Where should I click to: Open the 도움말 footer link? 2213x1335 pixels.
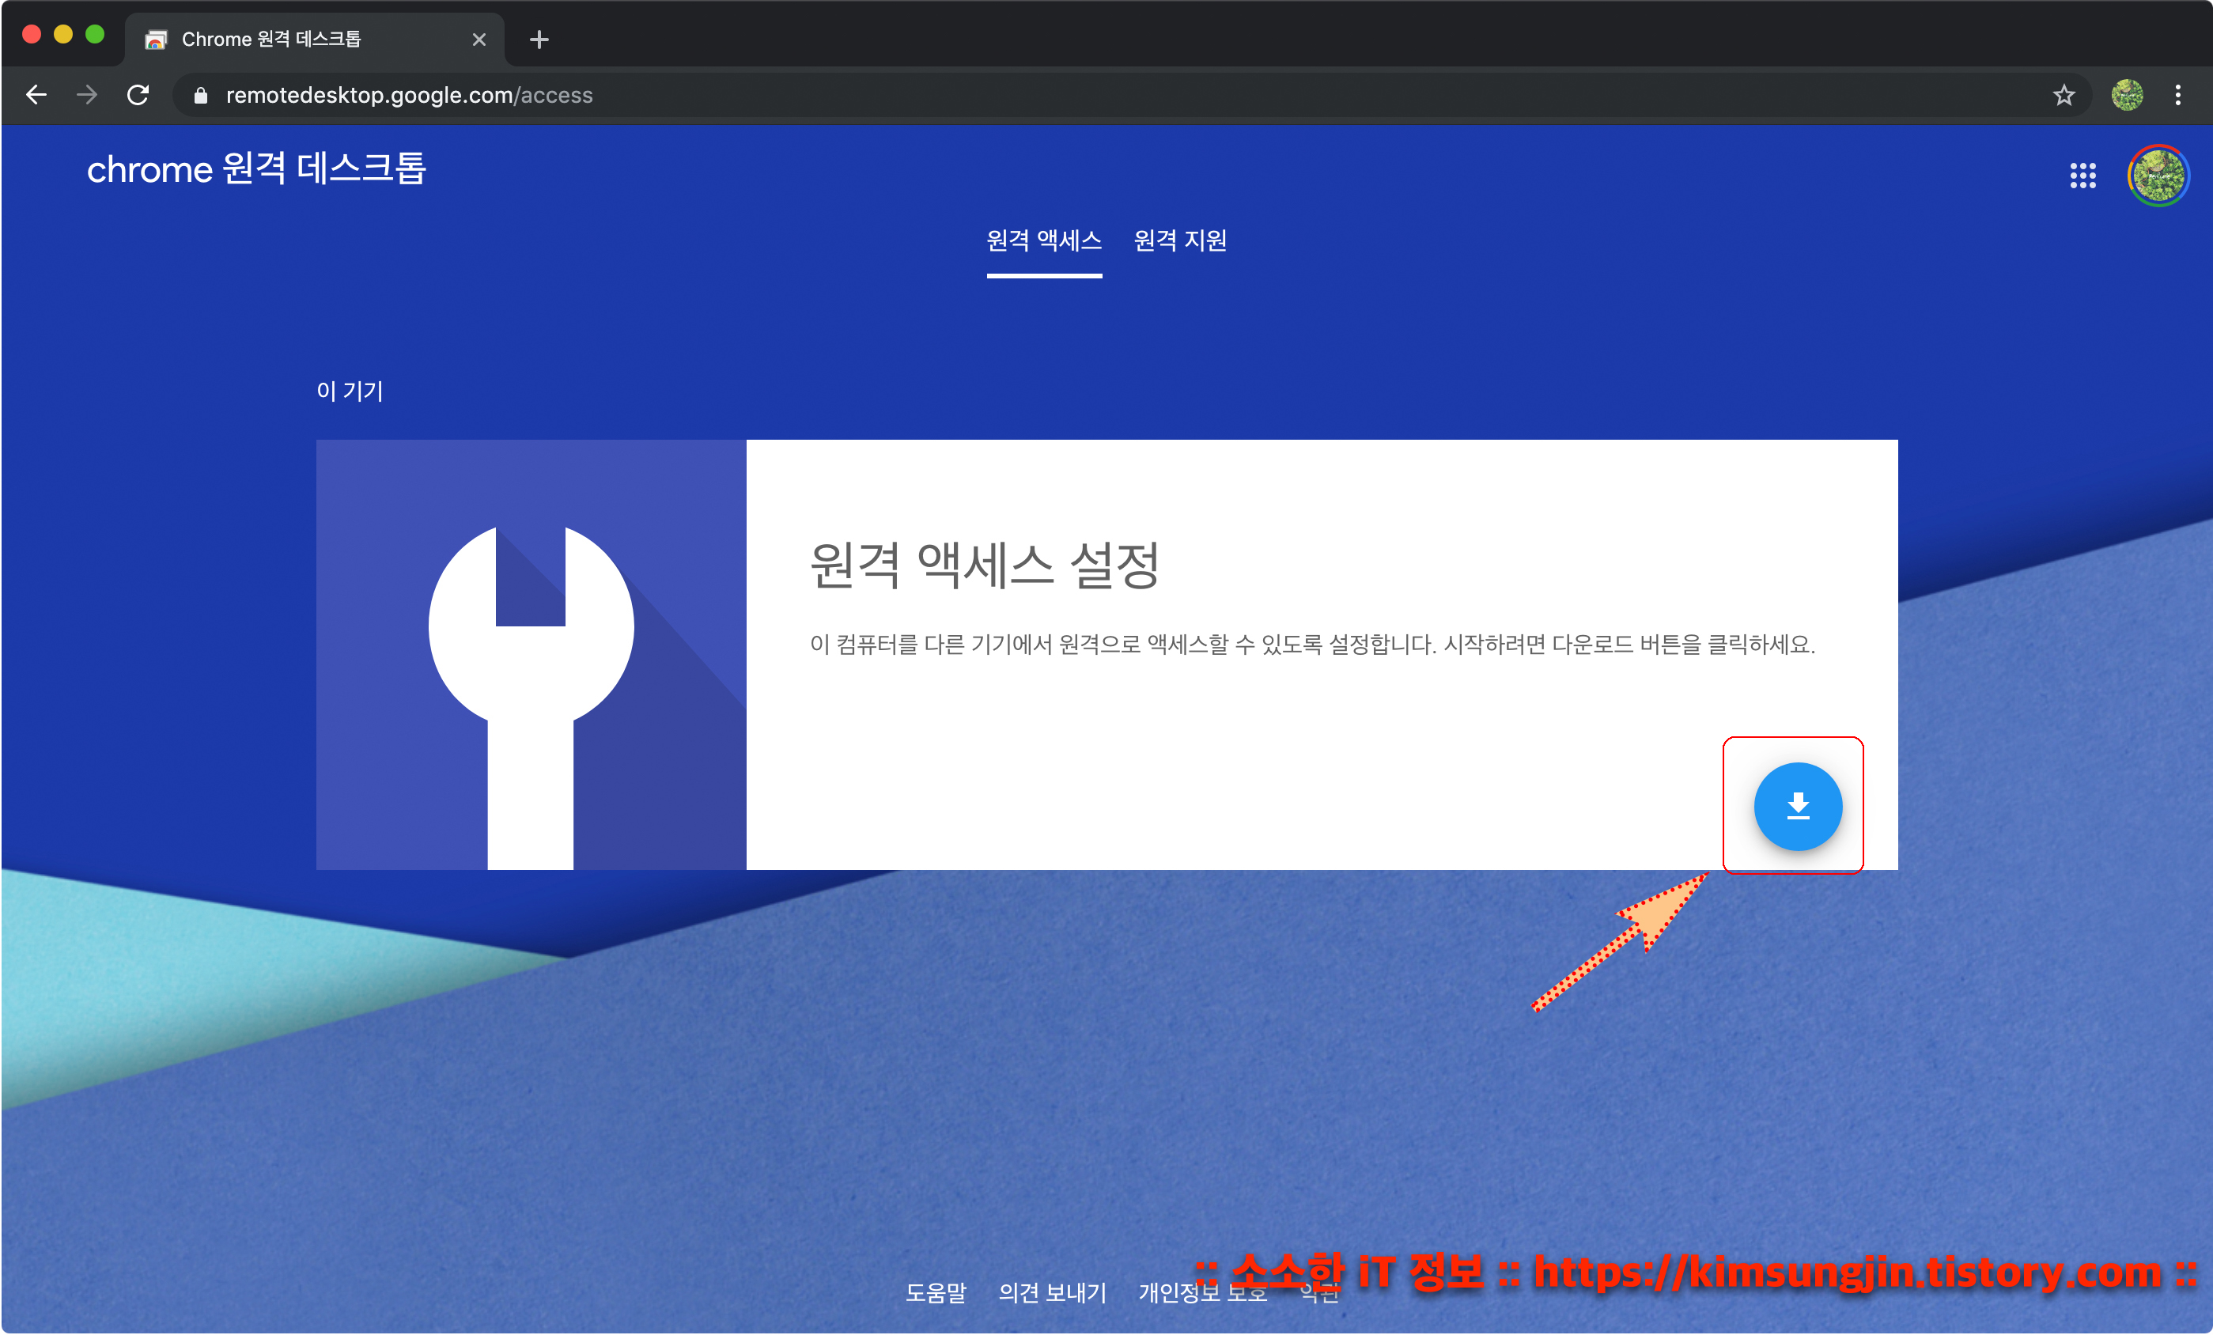point(935,1293)
